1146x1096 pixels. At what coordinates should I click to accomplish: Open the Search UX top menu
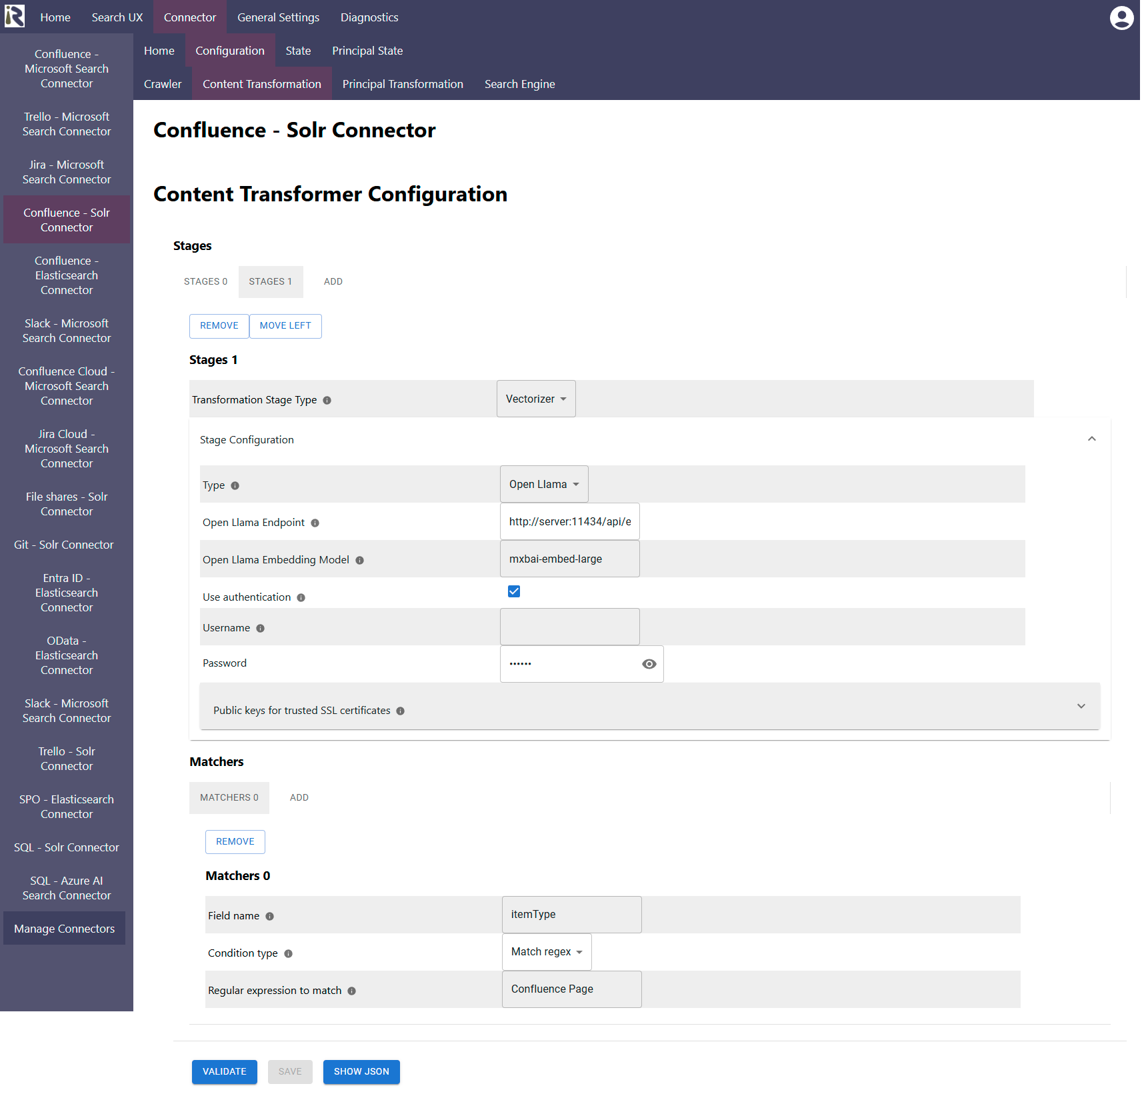[x=117, y=17]
